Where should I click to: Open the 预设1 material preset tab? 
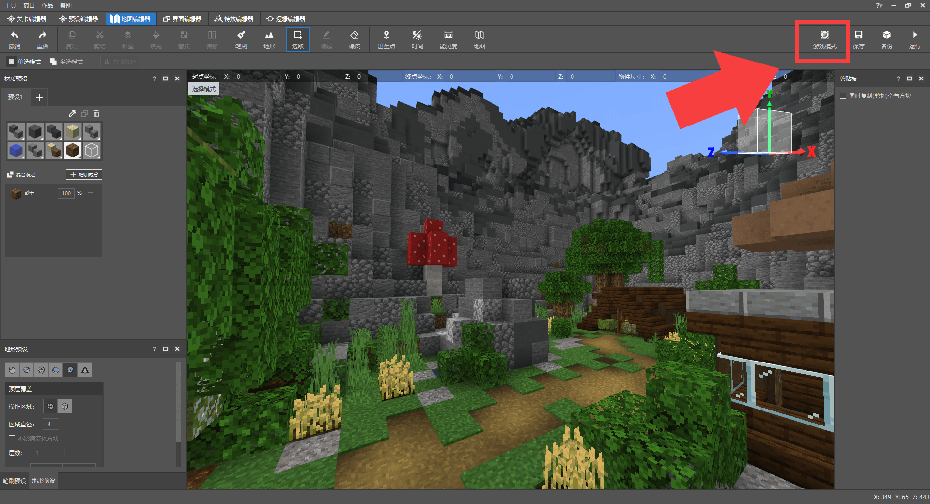click(x=15, y=97)
